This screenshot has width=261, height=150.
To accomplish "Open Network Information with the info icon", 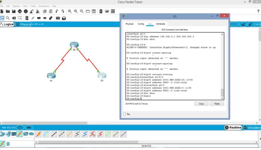I will point(26,11).
